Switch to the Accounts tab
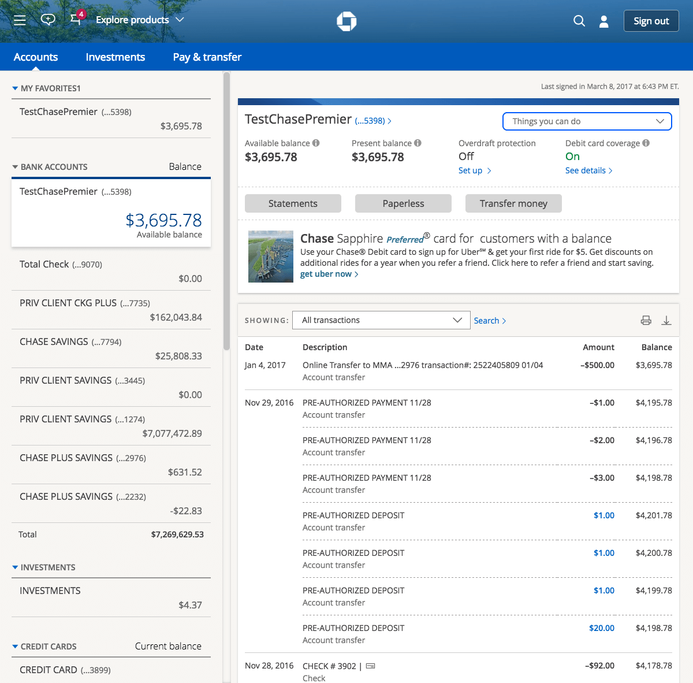 coord(36,57)
